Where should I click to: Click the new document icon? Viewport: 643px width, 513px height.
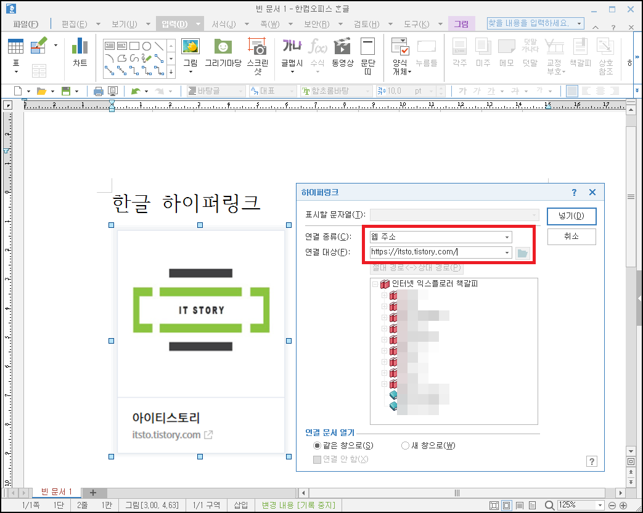pyautogui.click(x=18, y=91)
